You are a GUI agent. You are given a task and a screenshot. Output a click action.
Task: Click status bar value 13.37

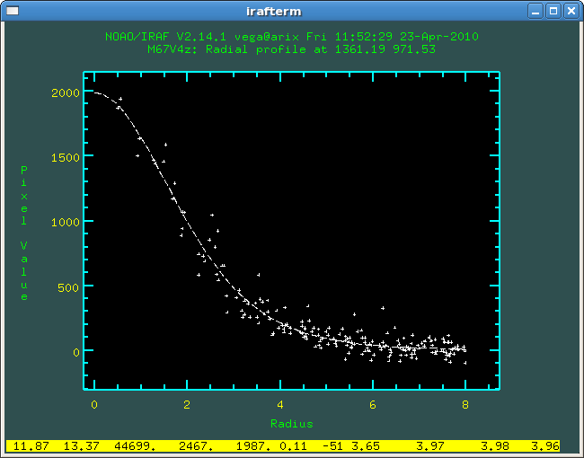(x=82, y=445)
